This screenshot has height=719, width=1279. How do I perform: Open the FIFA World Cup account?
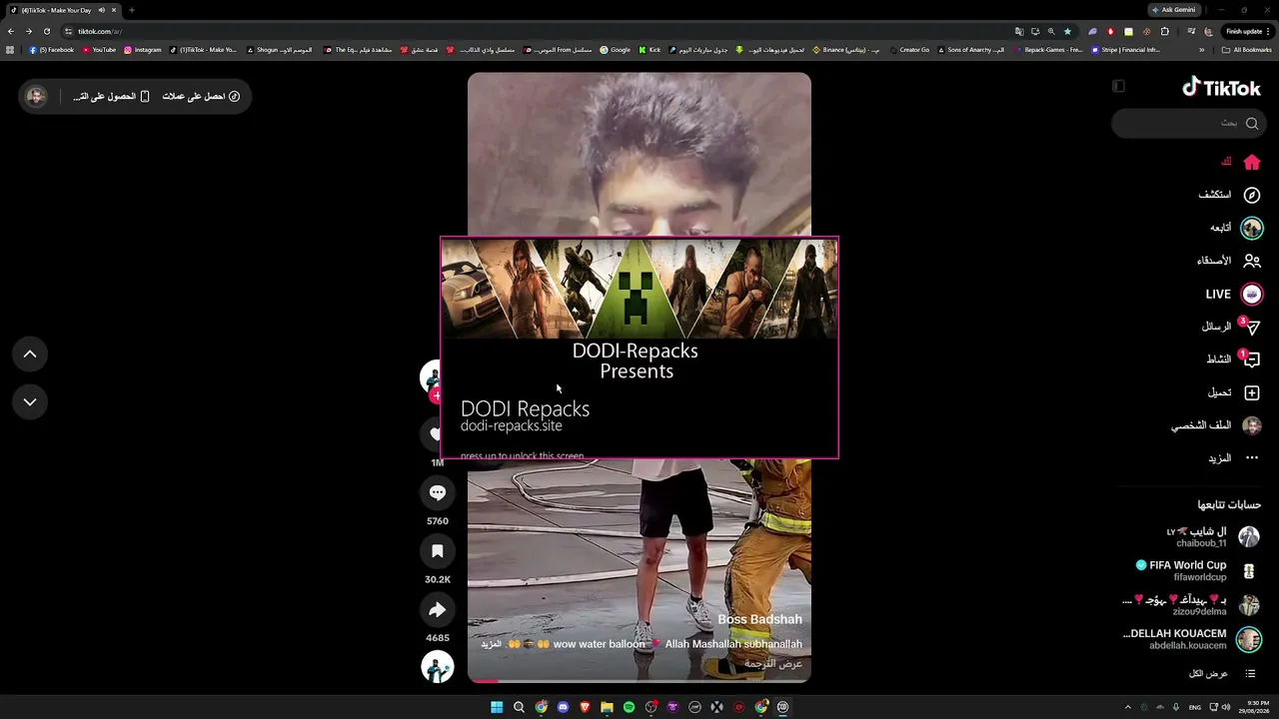(x=1197, y=571)
